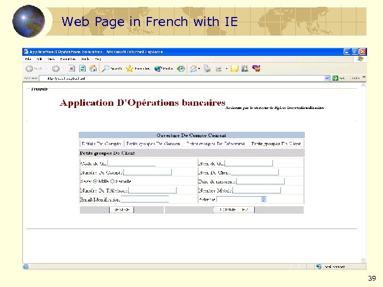Open the address bar dropdown arrow
The image size is (383, 287).
pyautogui.click(x=327, y=78)
